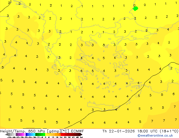Click the "0" legend scale label
The image size is (179, 138).
45,137
